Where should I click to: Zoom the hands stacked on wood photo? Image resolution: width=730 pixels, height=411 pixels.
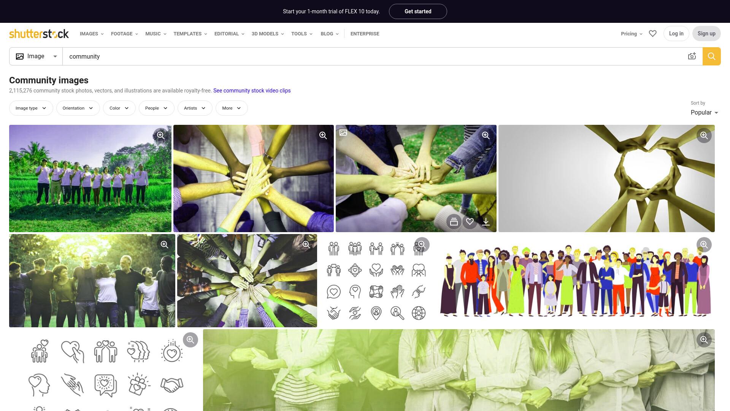click(323, 135)
